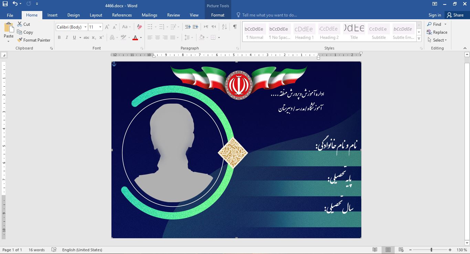The image size is (470, 254).
Task: Collapse the ribbon with the arrow
Action: pos(465,48)
